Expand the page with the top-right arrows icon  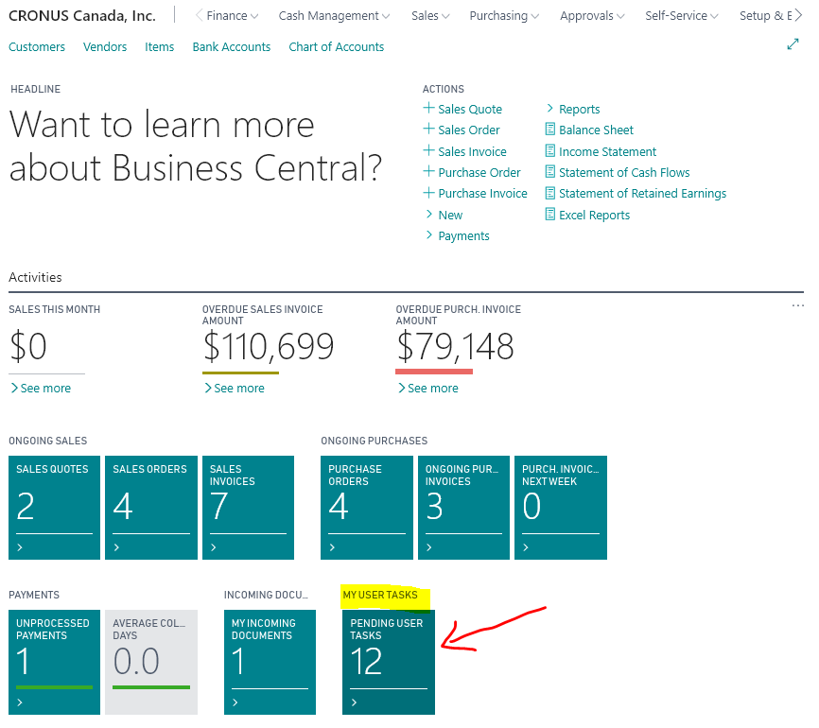point(793,44)
